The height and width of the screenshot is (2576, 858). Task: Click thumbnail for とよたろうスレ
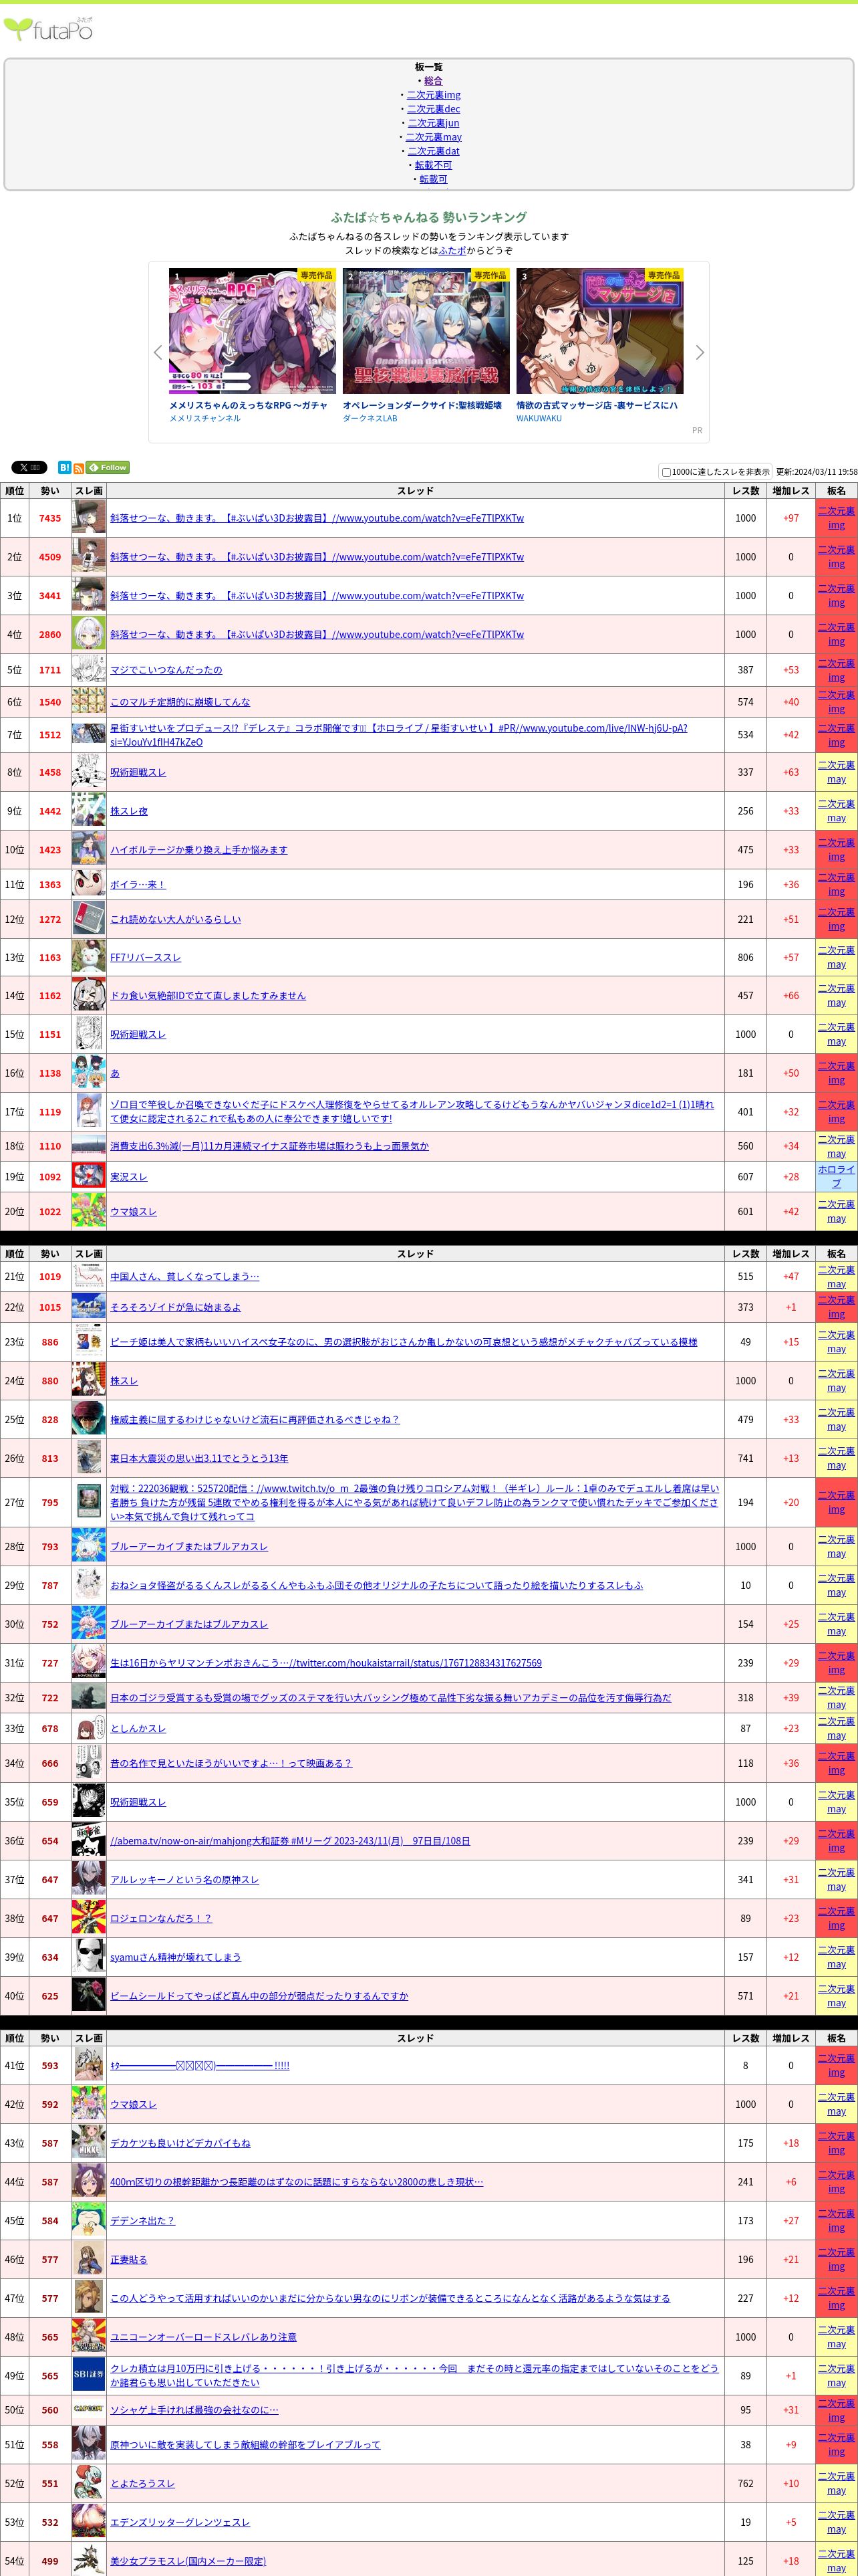click(89, 2483)
